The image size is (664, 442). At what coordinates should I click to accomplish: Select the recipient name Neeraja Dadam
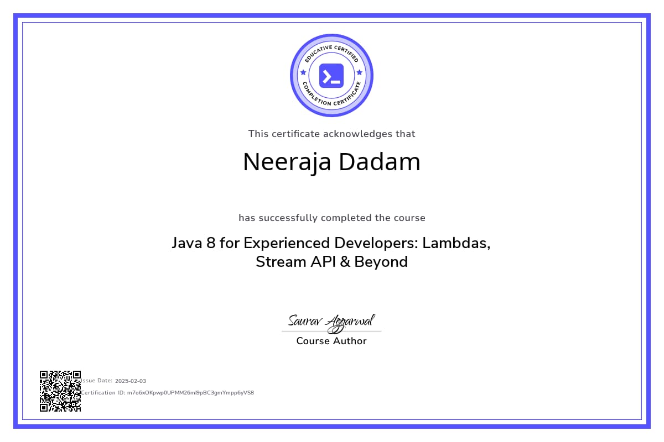[331, 162]
